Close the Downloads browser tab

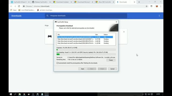pyautogui.click(x=134, y=2)
